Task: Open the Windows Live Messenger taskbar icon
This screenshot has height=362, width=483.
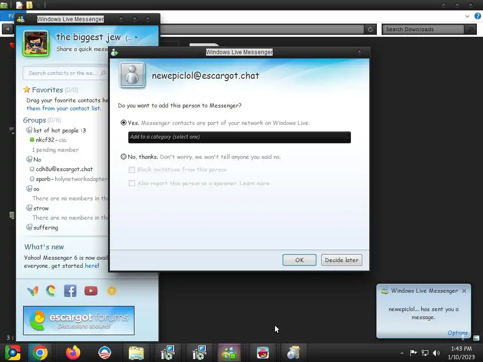Action: tap(229, 353)
